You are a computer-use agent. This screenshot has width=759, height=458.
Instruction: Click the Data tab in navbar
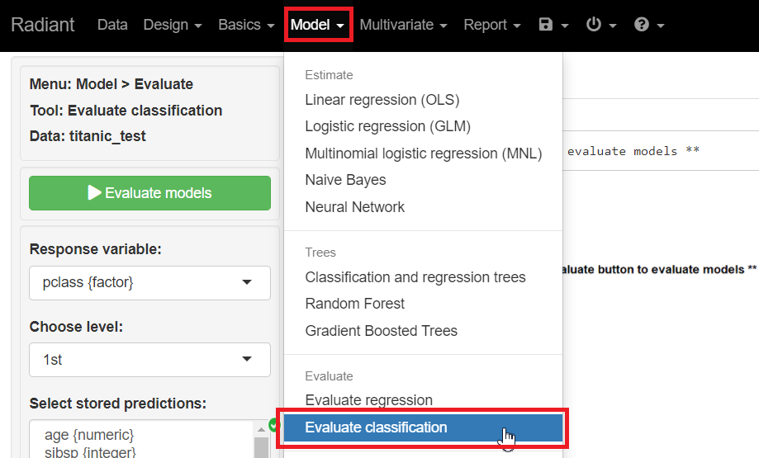point(112,25)
